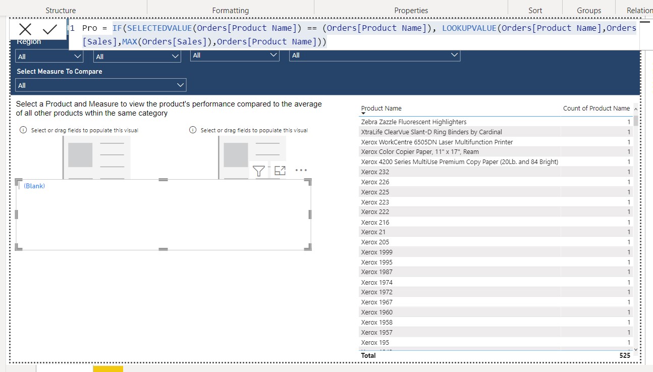The height and width of the screenshot is (372, 653).
Task: Cancel the DAX formula edit
Action: pos(25,29)
